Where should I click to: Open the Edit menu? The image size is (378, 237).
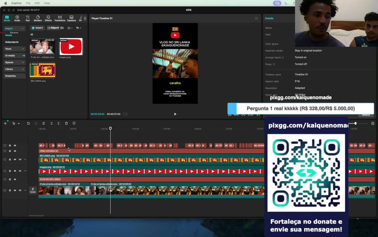click(x=37, y=3)
